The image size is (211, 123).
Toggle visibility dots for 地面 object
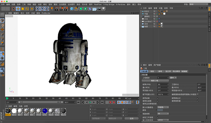pos(156,26)
